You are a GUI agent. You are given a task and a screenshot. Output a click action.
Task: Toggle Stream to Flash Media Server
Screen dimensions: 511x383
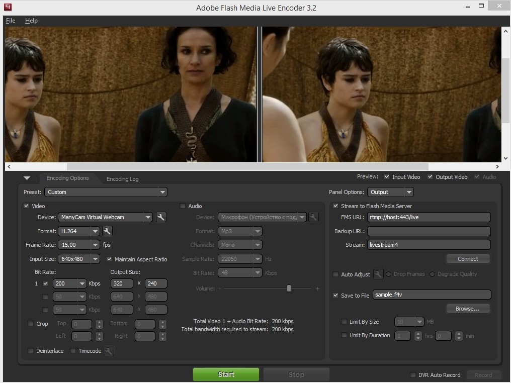(x=335, y=206)
